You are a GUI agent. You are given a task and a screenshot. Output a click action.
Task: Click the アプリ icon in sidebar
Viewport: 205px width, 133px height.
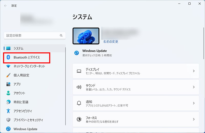[8, 84]
